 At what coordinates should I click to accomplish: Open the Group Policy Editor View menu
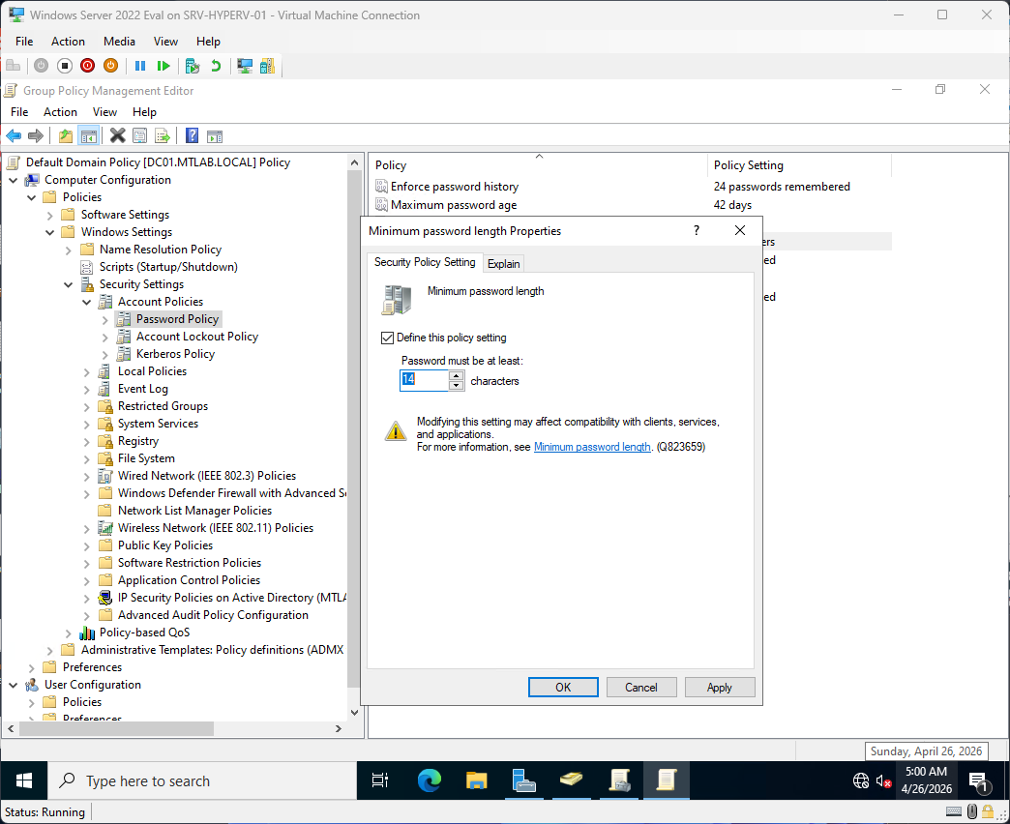[x=104, y=112]
